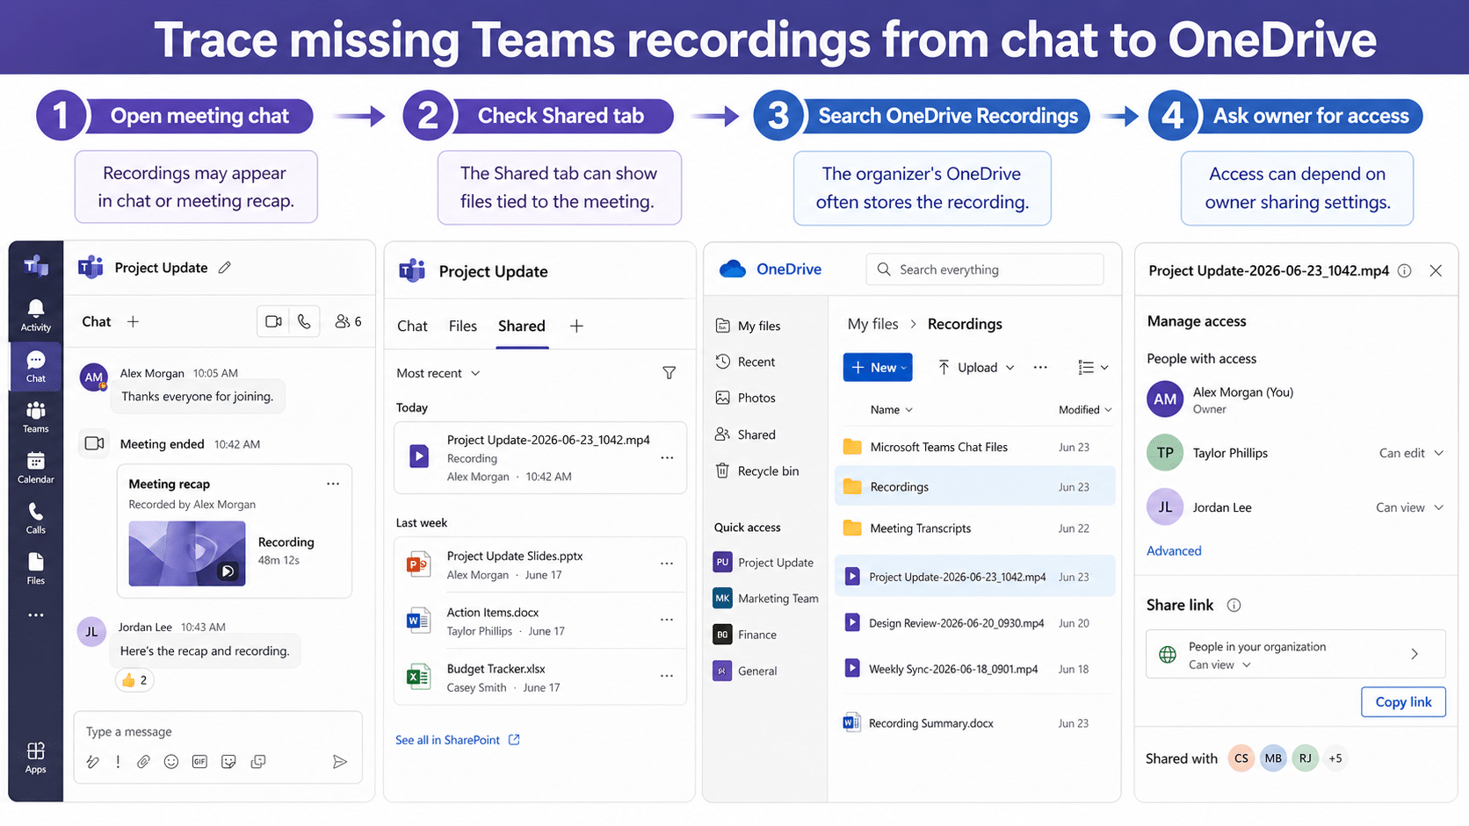Start a video call in chat header

coord(273,322)
